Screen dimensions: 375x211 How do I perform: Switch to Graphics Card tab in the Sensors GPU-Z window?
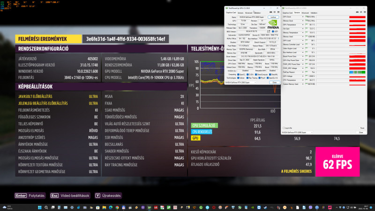pos(287,13)
